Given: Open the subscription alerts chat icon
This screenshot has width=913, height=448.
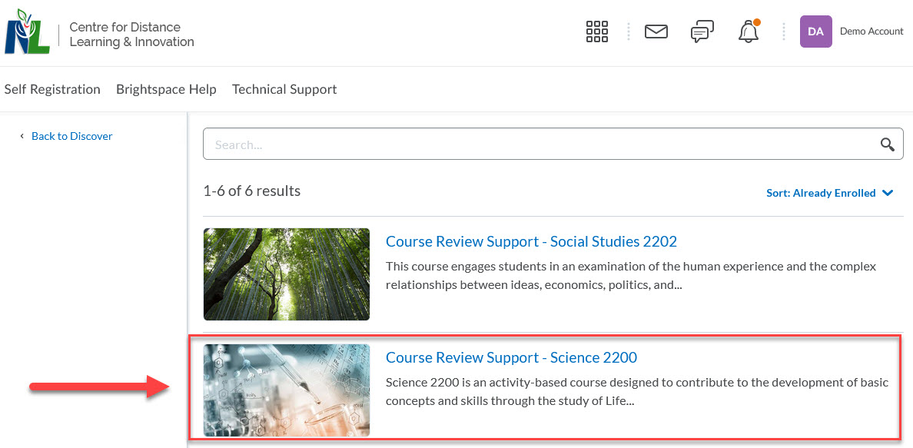Looking at the screenshot, I should [x=702, y=32].
